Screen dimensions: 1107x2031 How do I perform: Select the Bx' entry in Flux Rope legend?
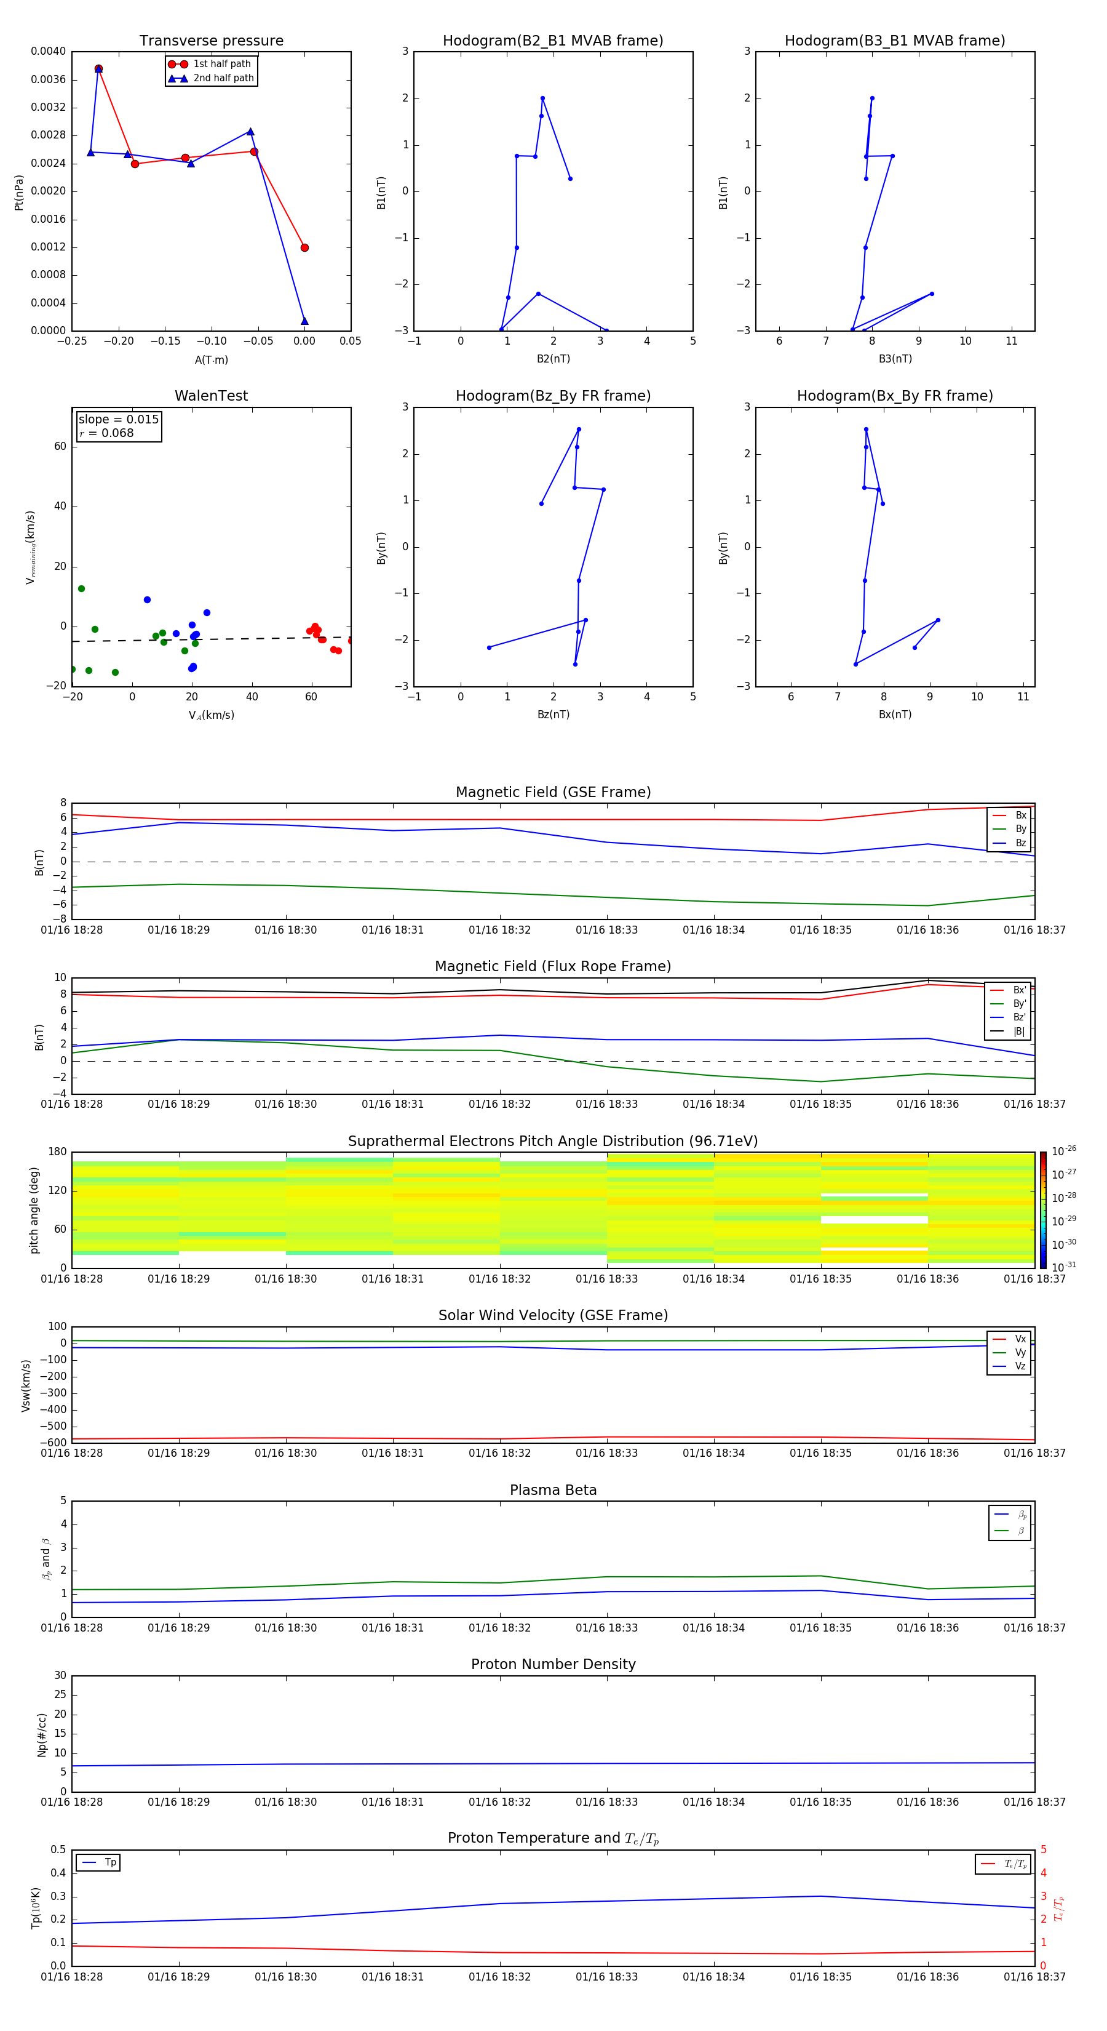[x=1008, y=990]
